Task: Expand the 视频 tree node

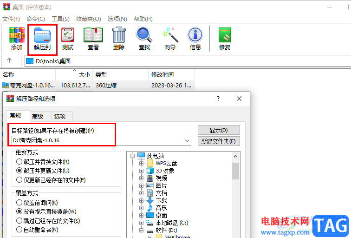Action: pos(141,178)
